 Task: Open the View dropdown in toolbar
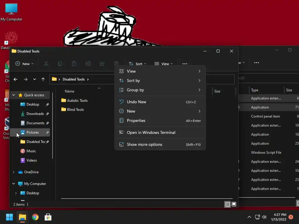point(164,64)
